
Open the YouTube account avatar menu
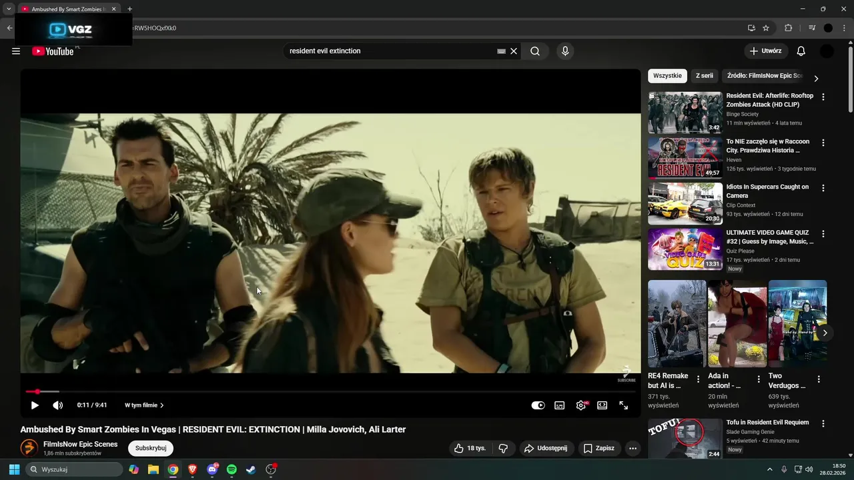(827, 51)
